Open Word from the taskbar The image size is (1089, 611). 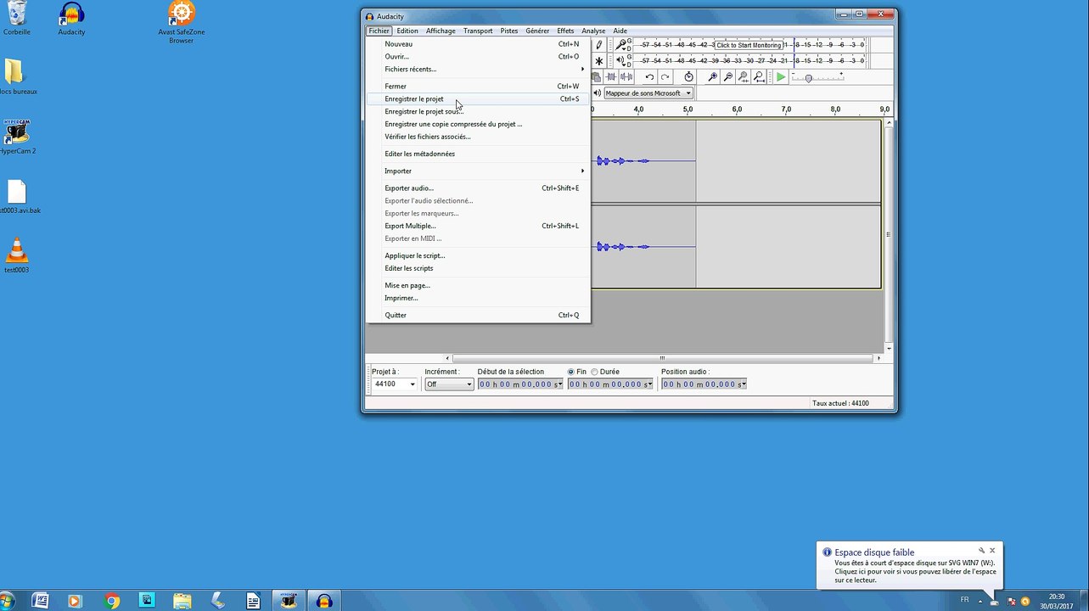[39, 601]
